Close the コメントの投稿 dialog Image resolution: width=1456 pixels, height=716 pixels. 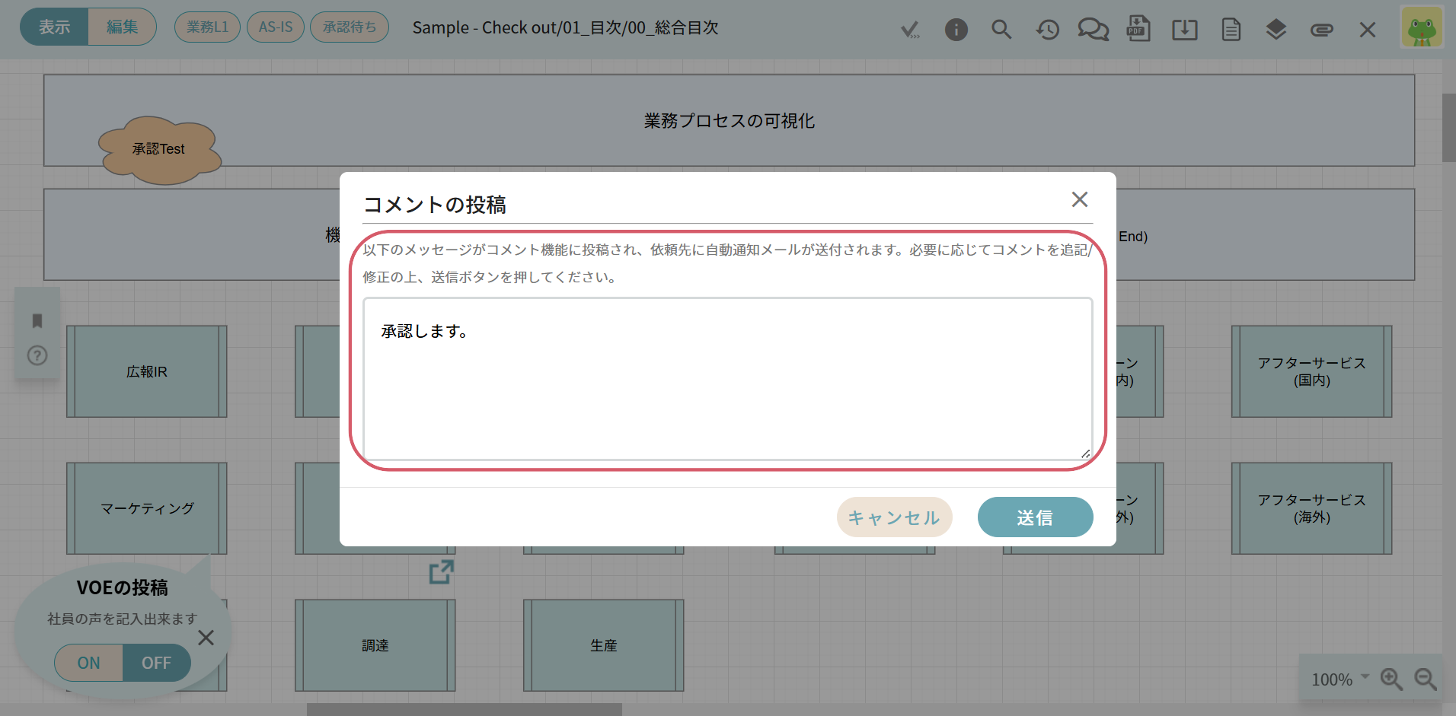[1079, 199]
